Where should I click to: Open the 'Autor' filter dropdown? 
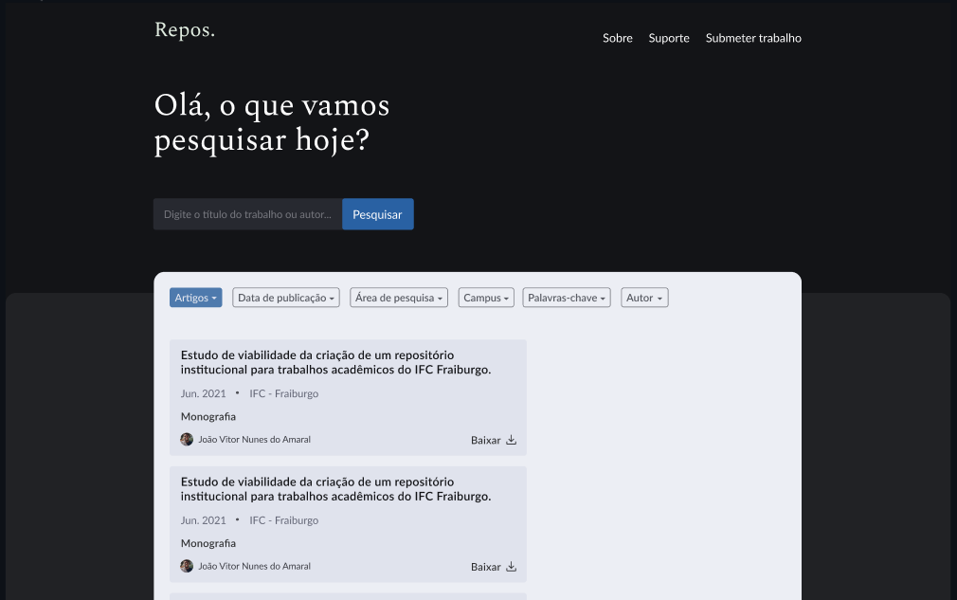[x=644, y=297]
